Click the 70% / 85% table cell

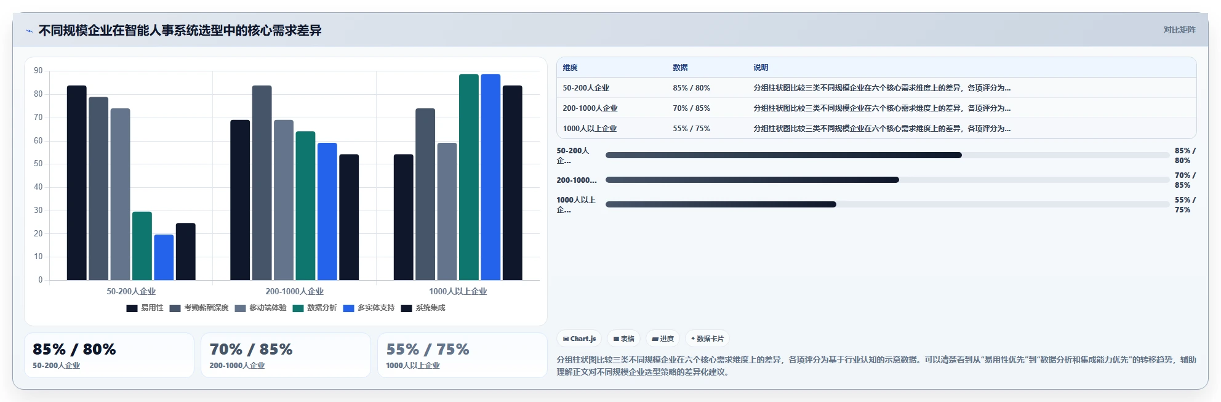point(691,108)
